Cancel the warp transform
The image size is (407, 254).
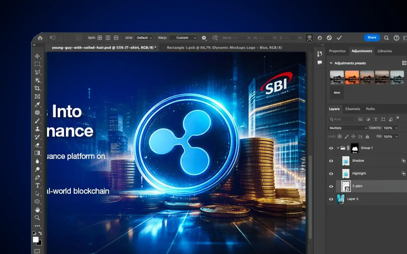(x=329, y=38)
